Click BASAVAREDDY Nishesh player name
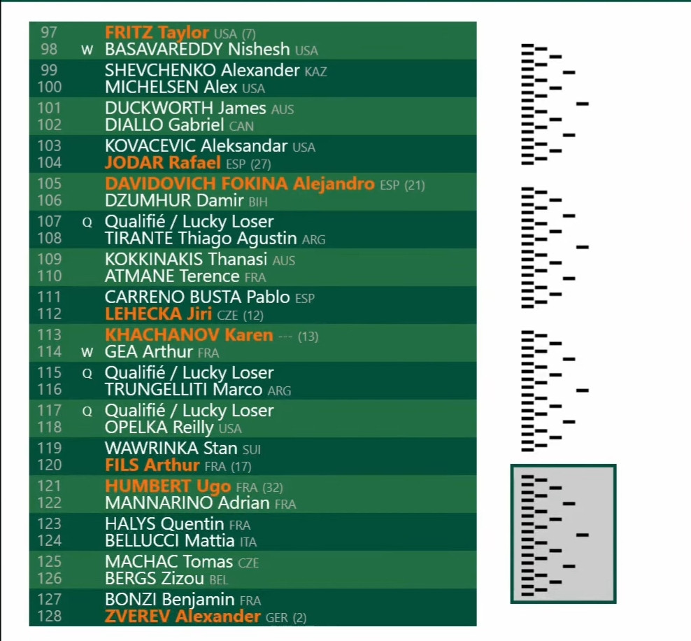Image resolution: width=691 pixels, height=641 pixels. [197, 50]
